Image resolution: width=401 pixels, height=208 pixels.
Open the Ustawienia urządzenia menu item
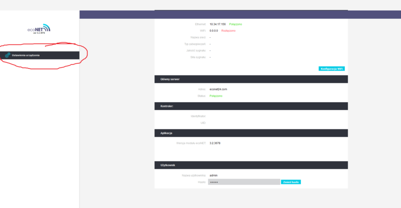point(26,55)
